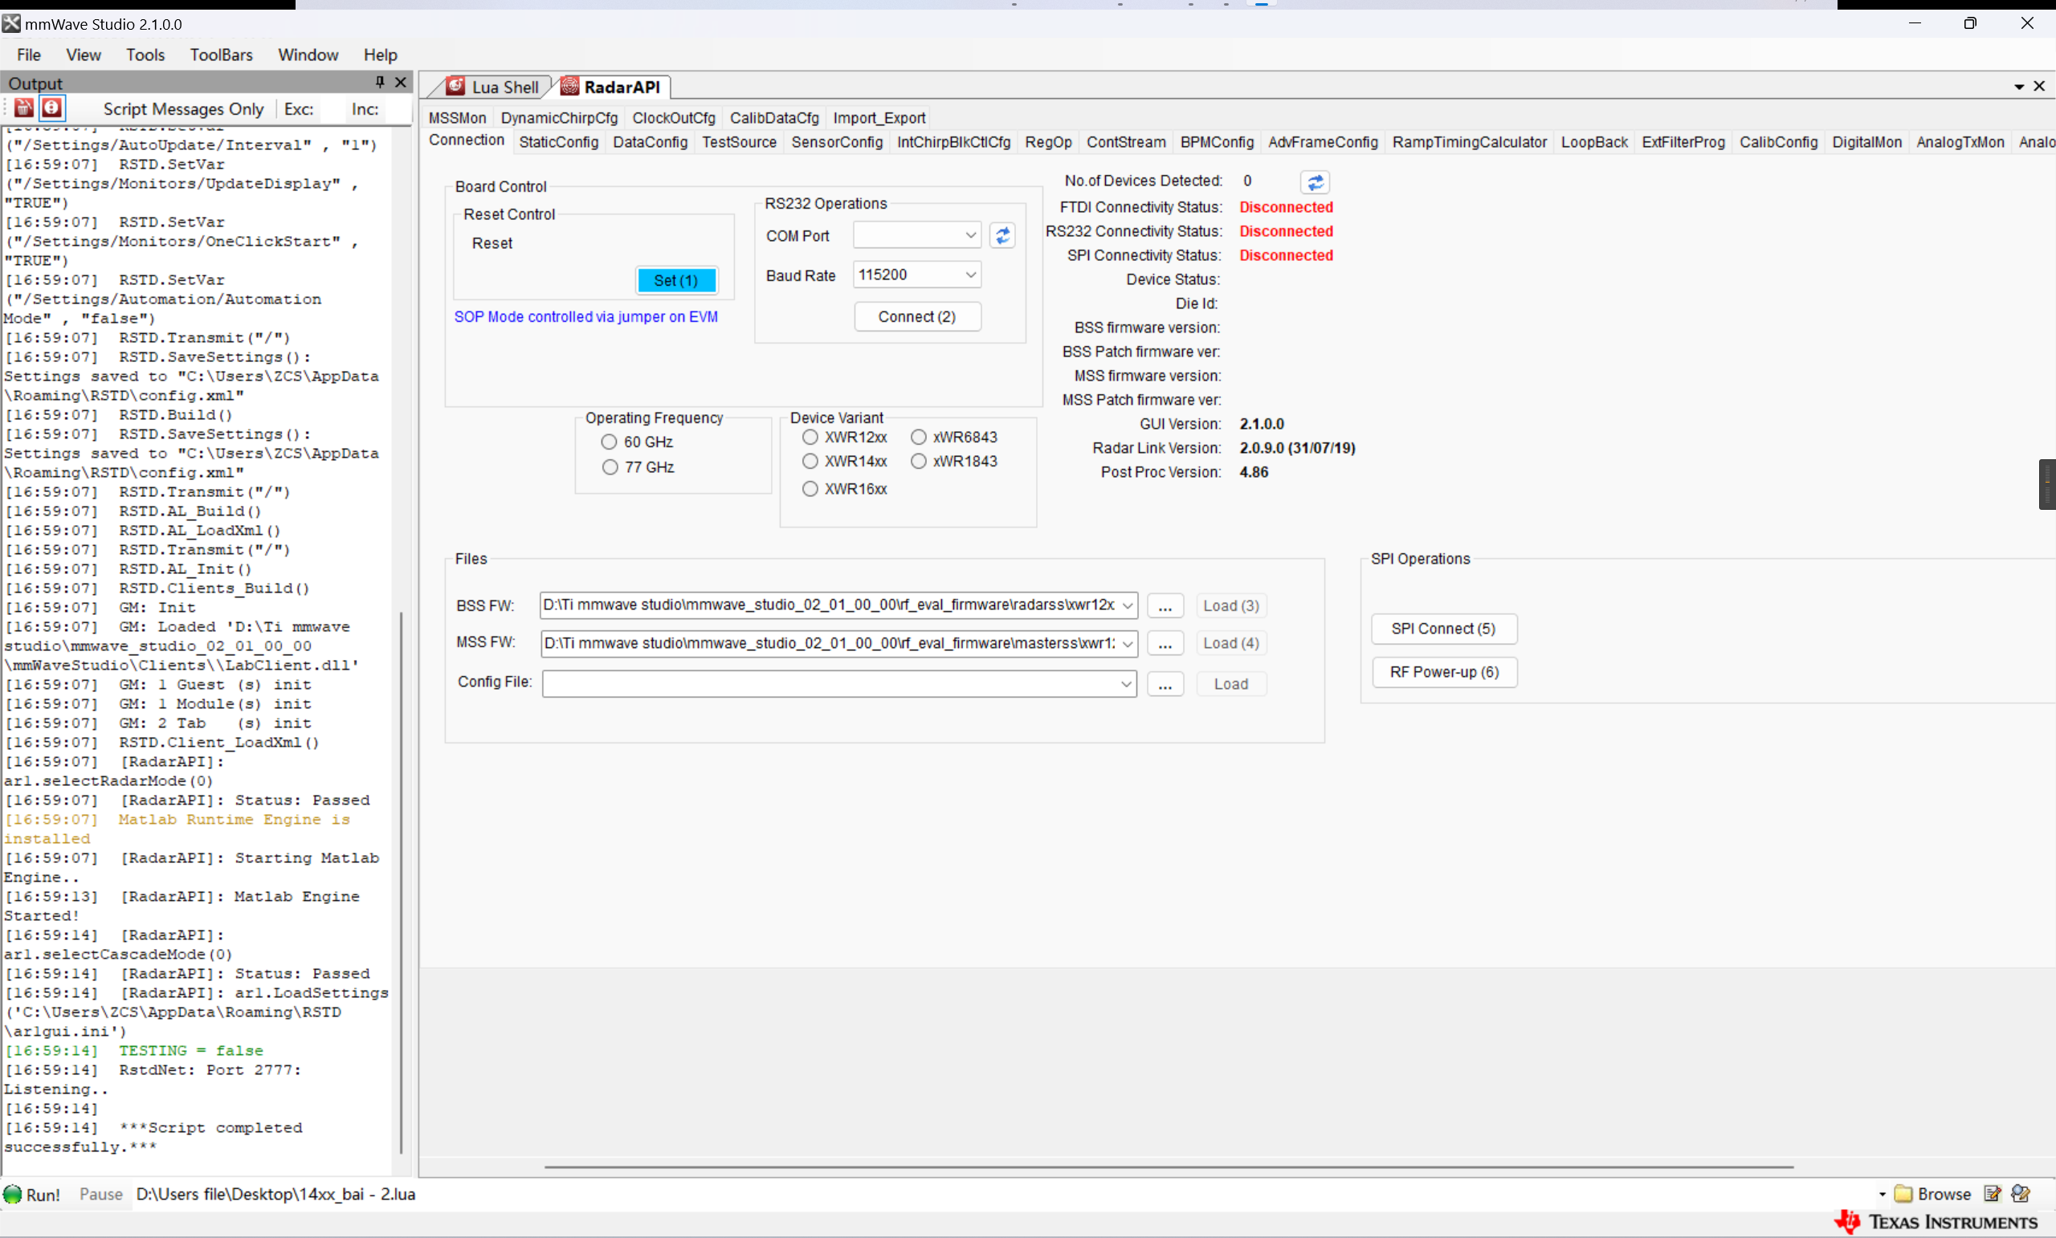Toggle auto-scroll icon in Output toolbar

coord(51,108)
